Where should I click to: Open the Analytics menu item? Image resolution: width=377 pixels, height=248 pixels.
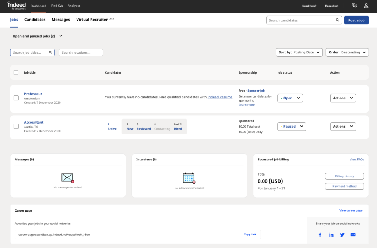(x=74, y=6)
